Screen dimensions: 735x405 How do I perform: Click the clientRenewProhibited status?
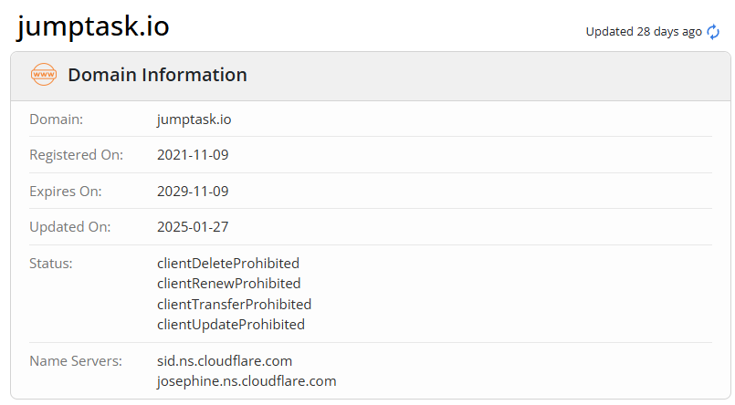tap(228, 284)
